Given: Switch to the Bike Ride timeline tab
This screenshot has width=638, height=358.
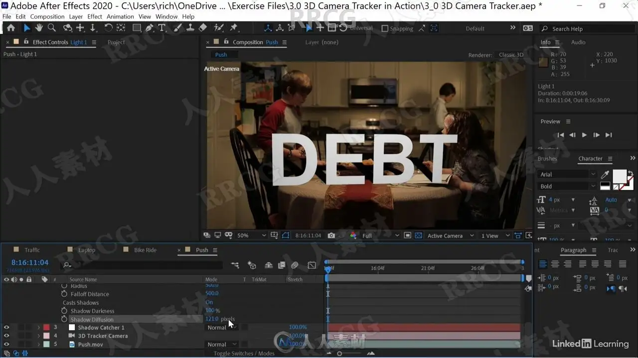Looking at the screenshot, I should click(x=145, y=250).
